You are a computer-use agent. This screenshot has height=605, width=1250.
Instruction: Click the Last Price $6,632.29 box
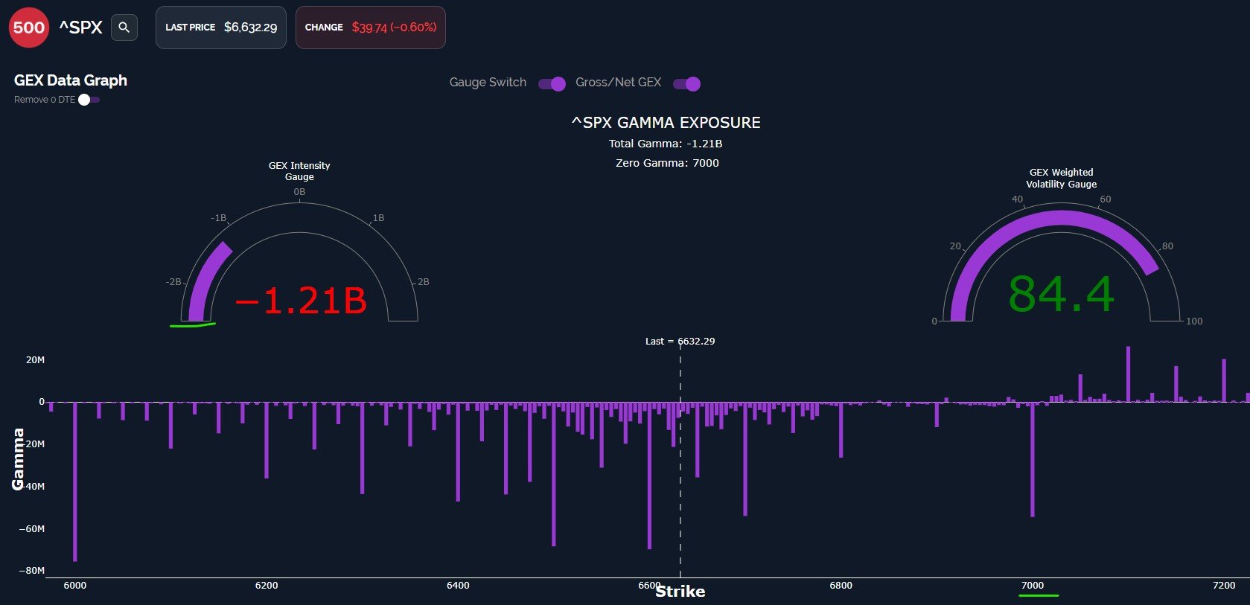tap(221, 28)
